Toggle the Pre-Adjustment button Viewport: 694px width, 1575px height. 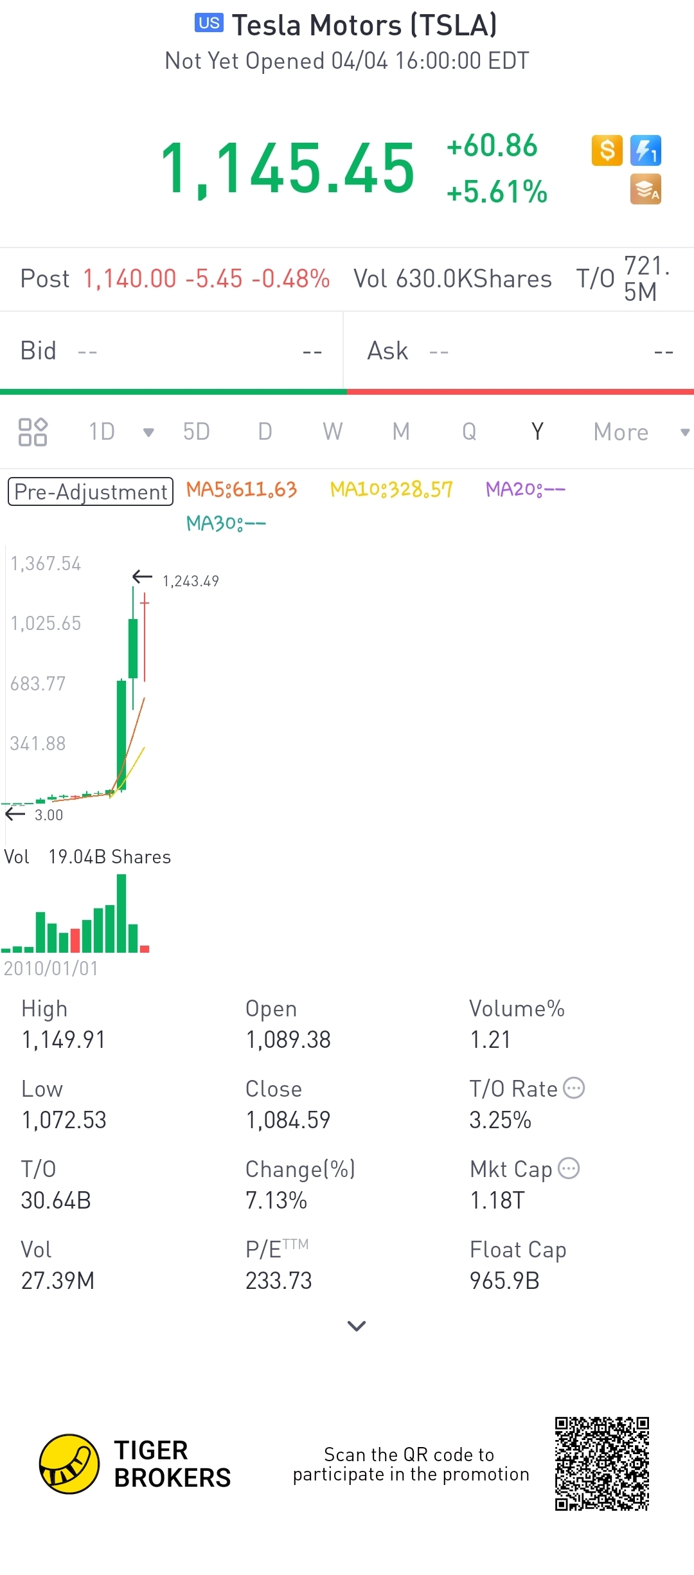[91, 492]
